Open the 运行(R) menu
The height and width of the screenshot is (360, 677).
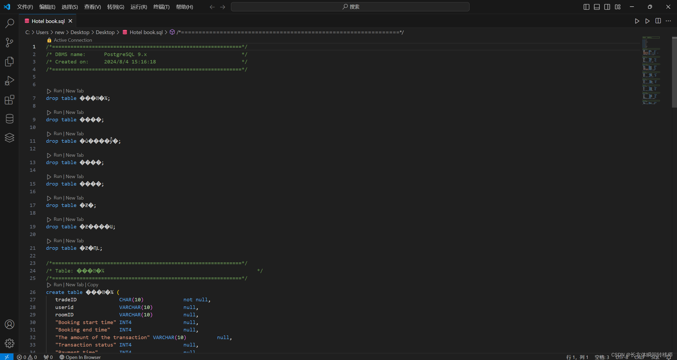[x=139, y=7]
